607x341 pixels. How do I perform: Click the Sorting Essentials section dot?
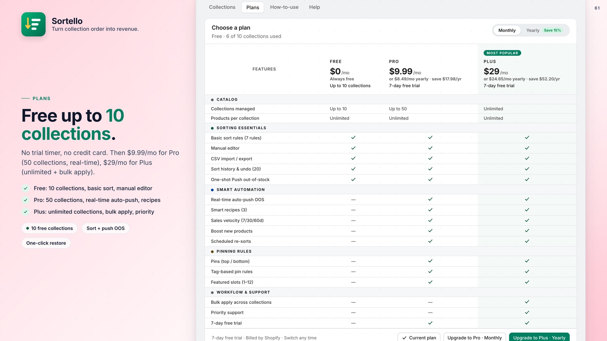(x=212, y=128)
